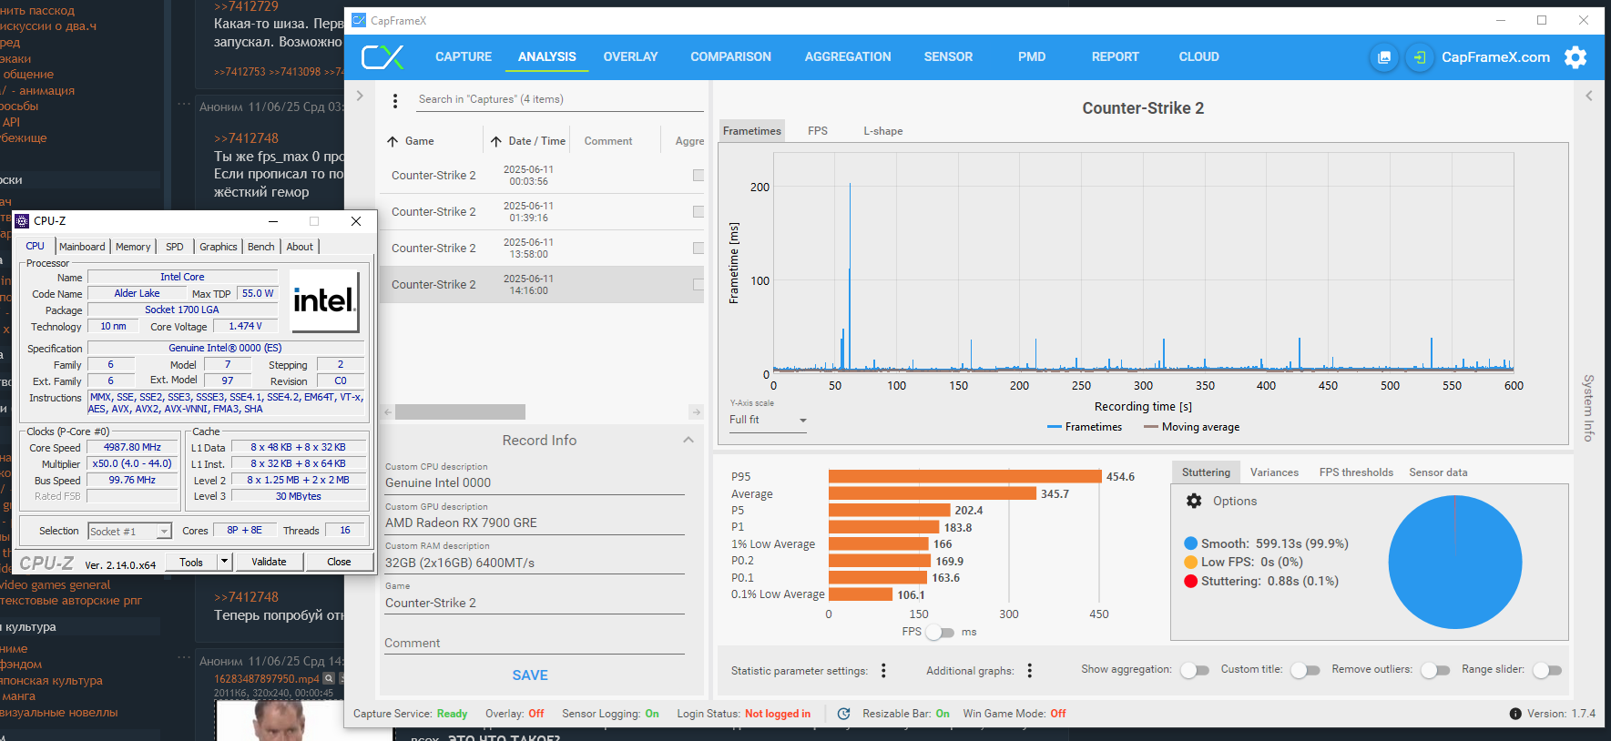Click the CPU-Z title bar icon
The image size is (1611, 741).
point(22,221)
